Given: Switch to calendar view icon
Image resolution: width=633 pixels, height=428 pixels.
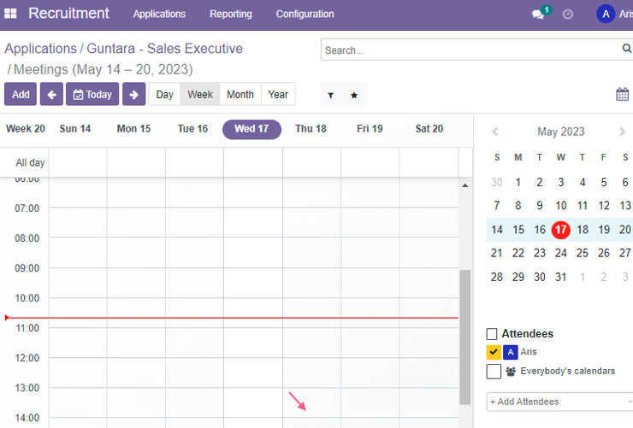Looking at the screenshot, I should point(622,94).
